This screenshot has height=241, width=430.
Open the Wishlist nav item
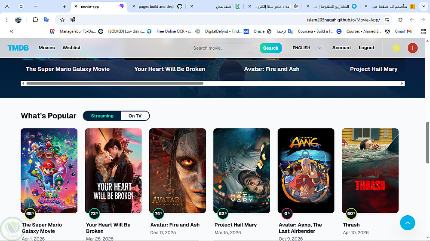pyautogui.click(x=71, y=48)
